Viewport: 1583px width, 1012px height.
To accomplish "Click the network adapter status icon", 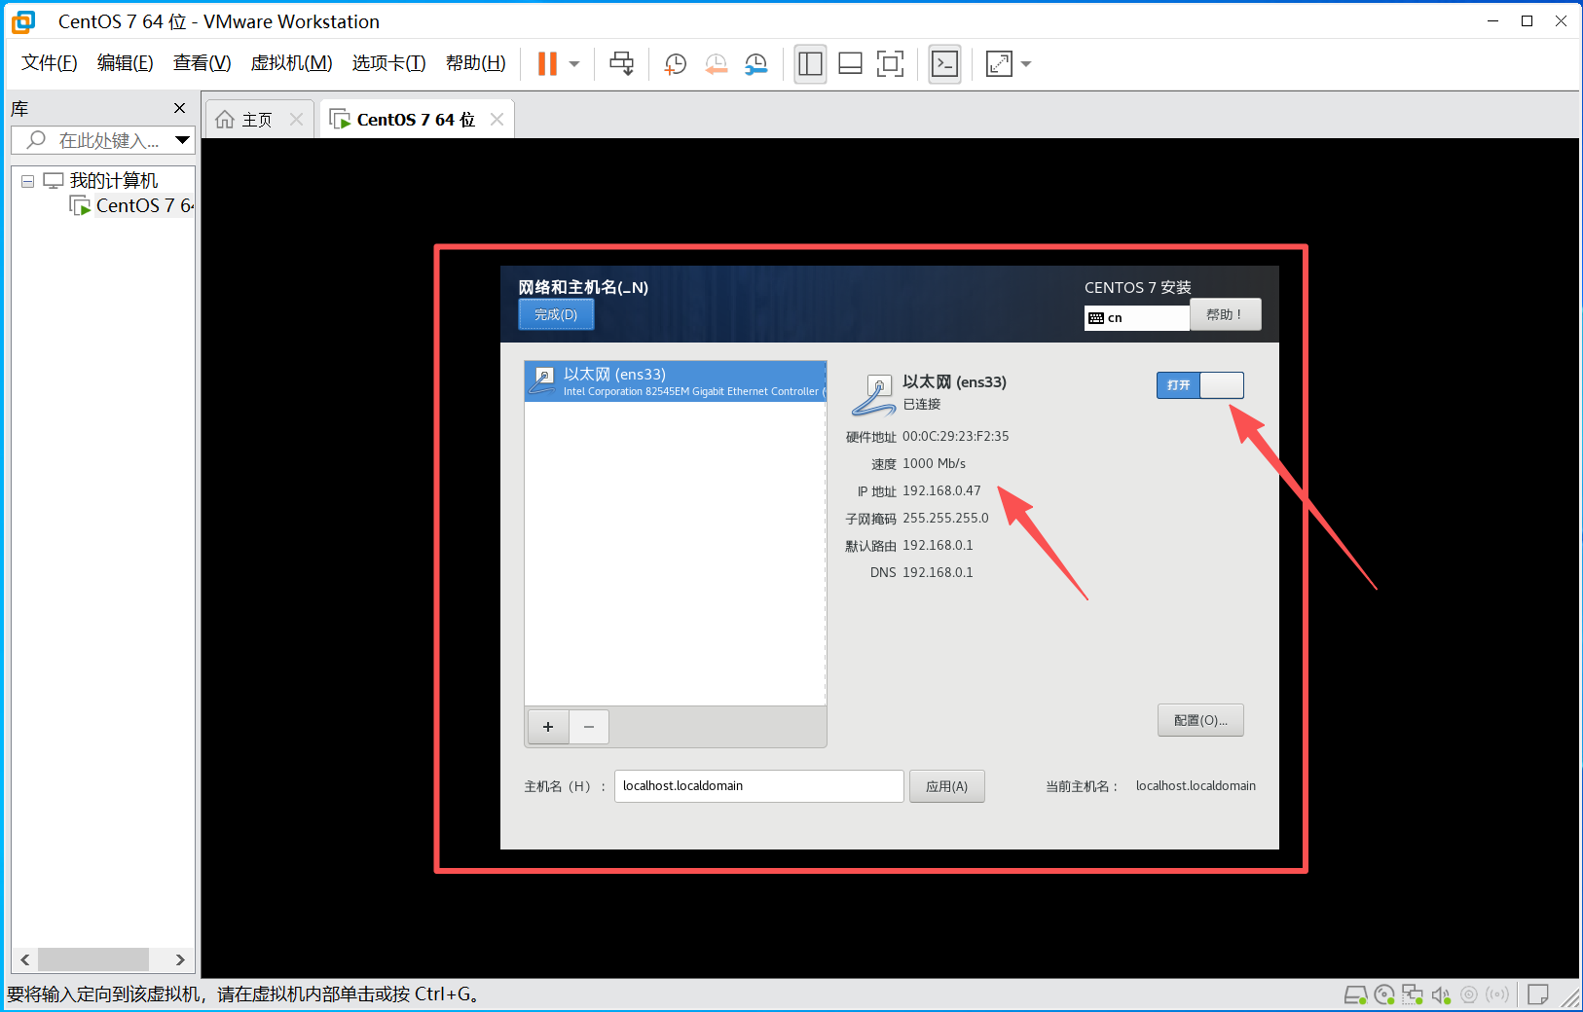I will pyautogui.click(x=1413, y=994).
